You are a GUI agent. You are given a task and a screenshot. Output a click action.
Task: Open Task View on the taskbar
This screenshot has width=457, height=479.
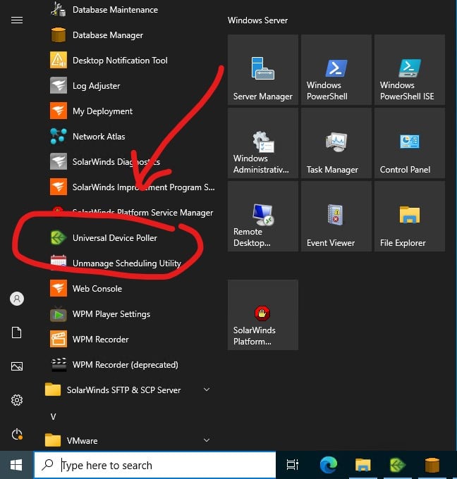pyautogui.click(x=292, y=465)
